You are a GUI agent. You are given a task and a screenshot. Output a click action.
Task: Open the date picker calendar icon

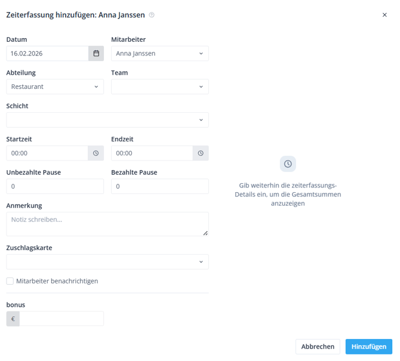tap(96, 54)
